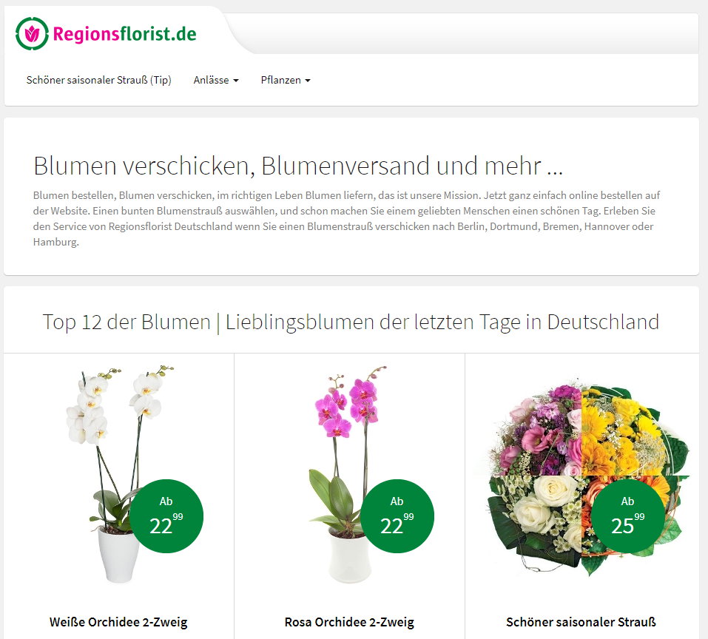Click the caret arrow next to Anlässe
Viewport: 708px width, 639px height.
point(236,81)
